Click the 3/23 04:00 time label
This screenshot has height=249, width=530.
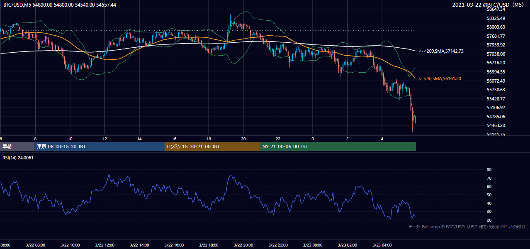point(382,245)
